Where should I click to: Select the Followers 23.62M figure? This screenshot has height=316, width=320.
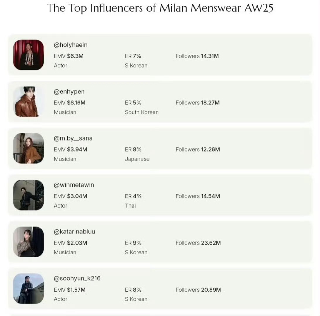(x=198, y=243)
